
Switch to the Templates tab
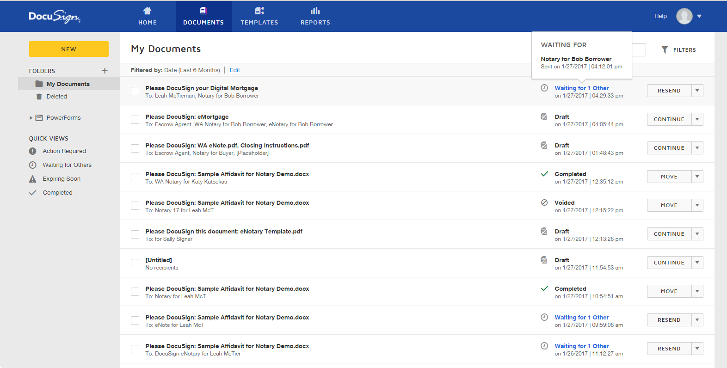[x=259, y=16]
